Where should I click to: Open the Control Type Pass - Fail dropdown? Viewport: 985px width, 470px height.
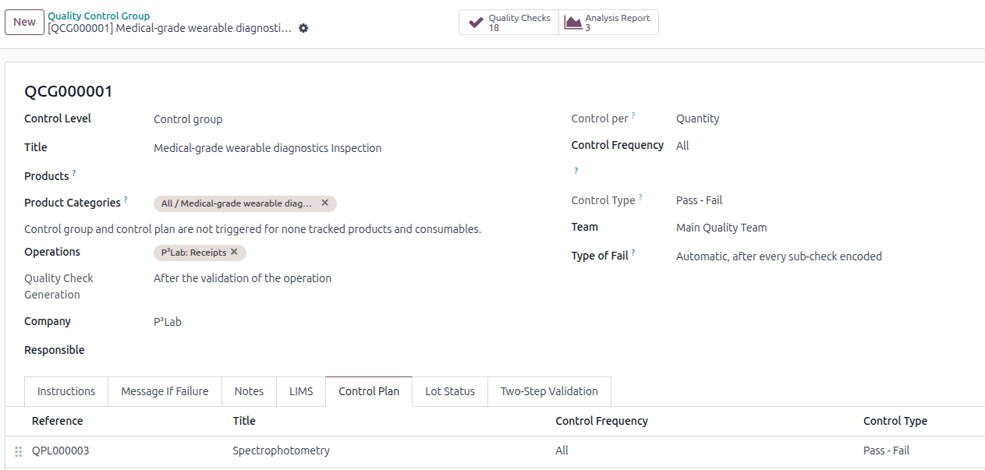pos(780,200)
